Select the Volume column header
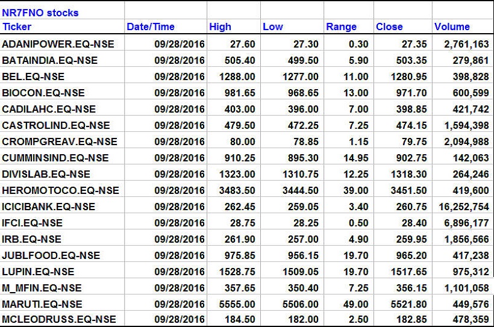The height and width of the screenshot is (327, 494). point(452,27)
